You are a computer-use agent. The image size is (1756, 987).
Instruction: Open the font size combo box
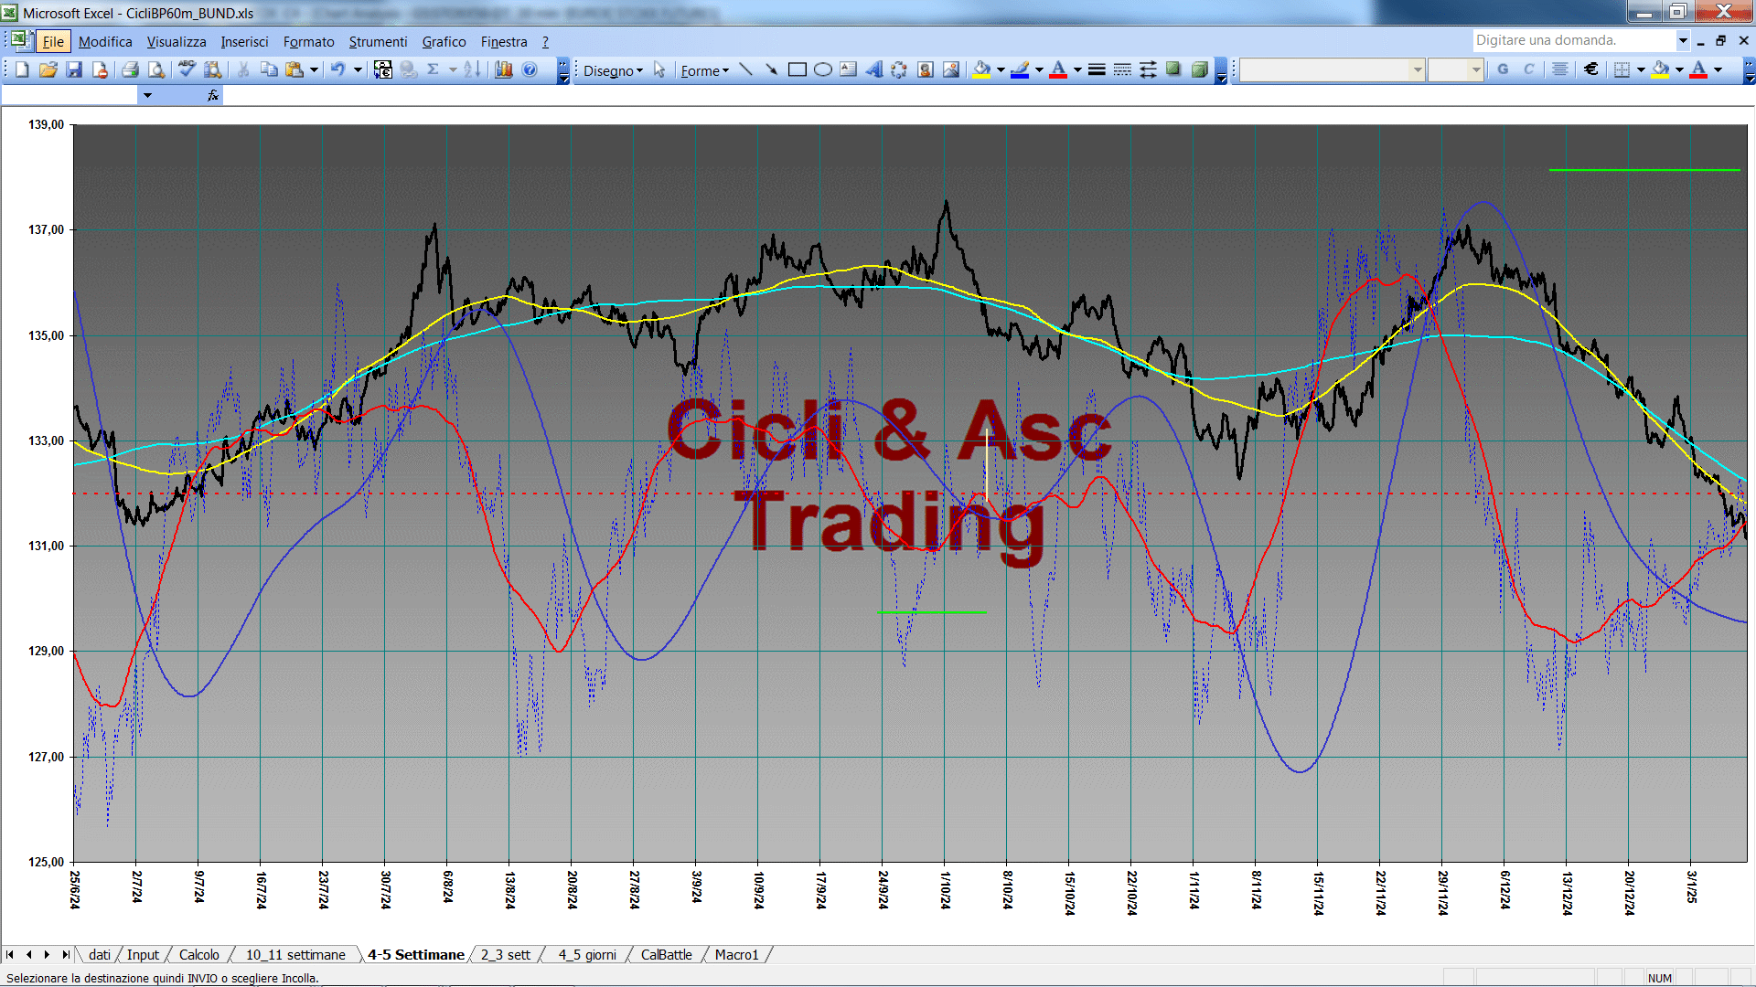[1455, 69]
